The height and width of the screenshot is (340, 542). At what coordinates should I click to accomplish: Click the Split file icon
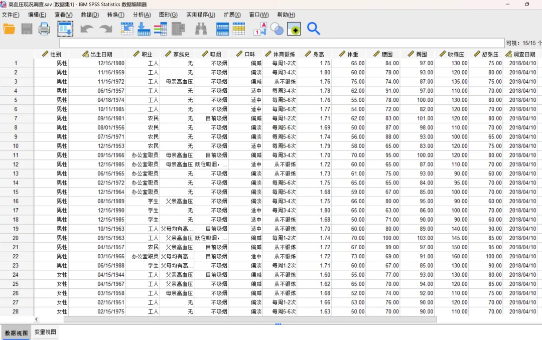[x=222, y=29]
